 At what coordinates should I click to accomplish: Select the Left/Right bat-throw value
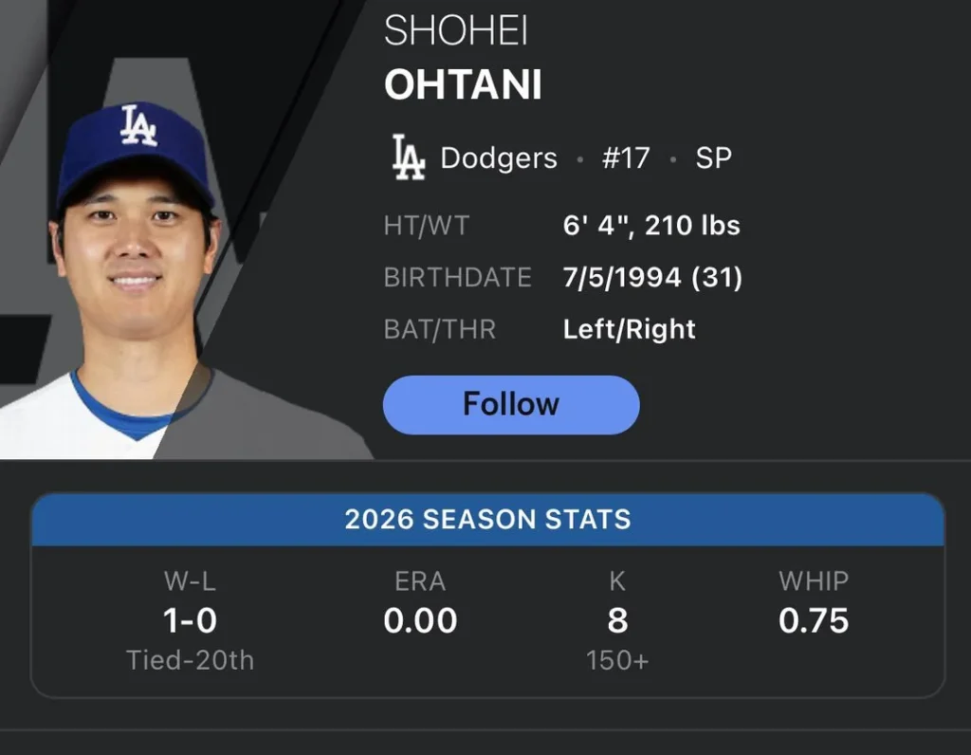point(630,329)
